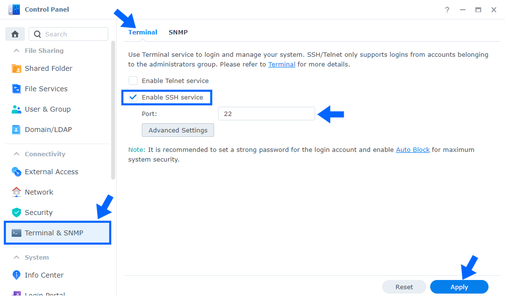Image resolution: width=505 pixels, height=296 pixels.
Task: Select the Terminal tab
Action: (x=142, y=32)
